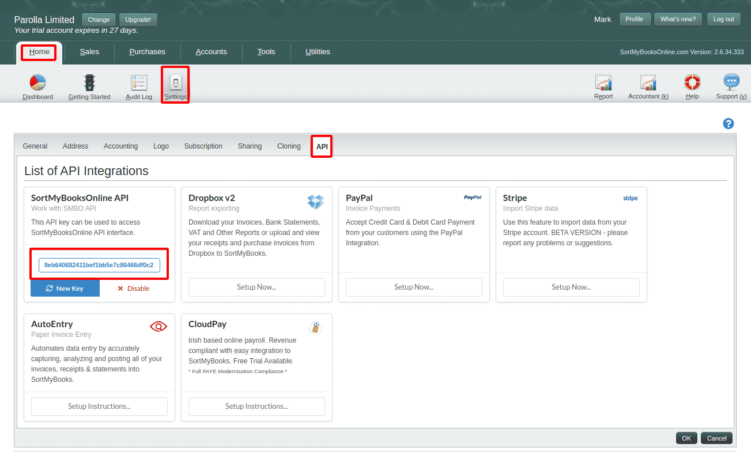Image resolution: width=751 pixels, height=459 pixels.
Task: Click the Dropbox logo icon
Action: pos(316,202)
